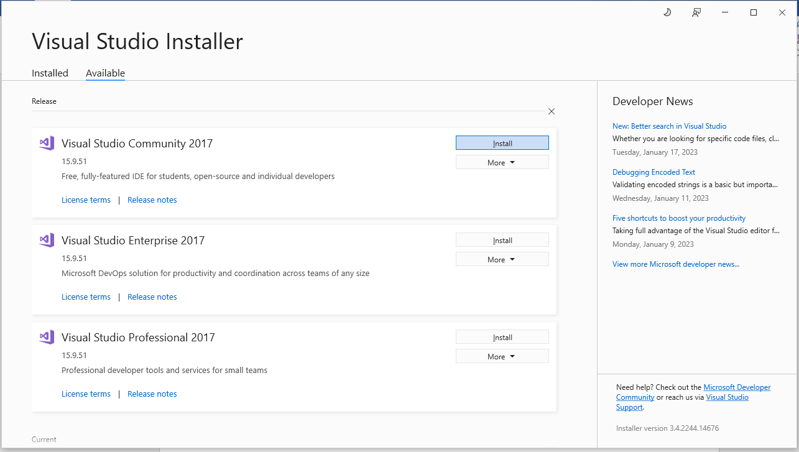This screenshot has width=799, height=452.
Task: Click the Visual Studio Enterprise 2017 logo
Action: coord(47,240)
